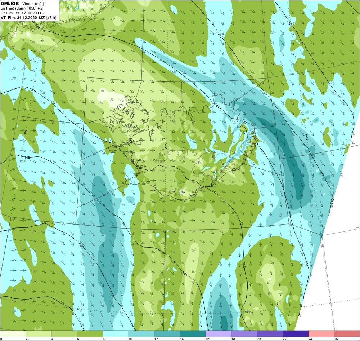Click the legend tick value '26'
Image resolution: width=360 pixels, height=341 pixels.
[x=336, y=339]
